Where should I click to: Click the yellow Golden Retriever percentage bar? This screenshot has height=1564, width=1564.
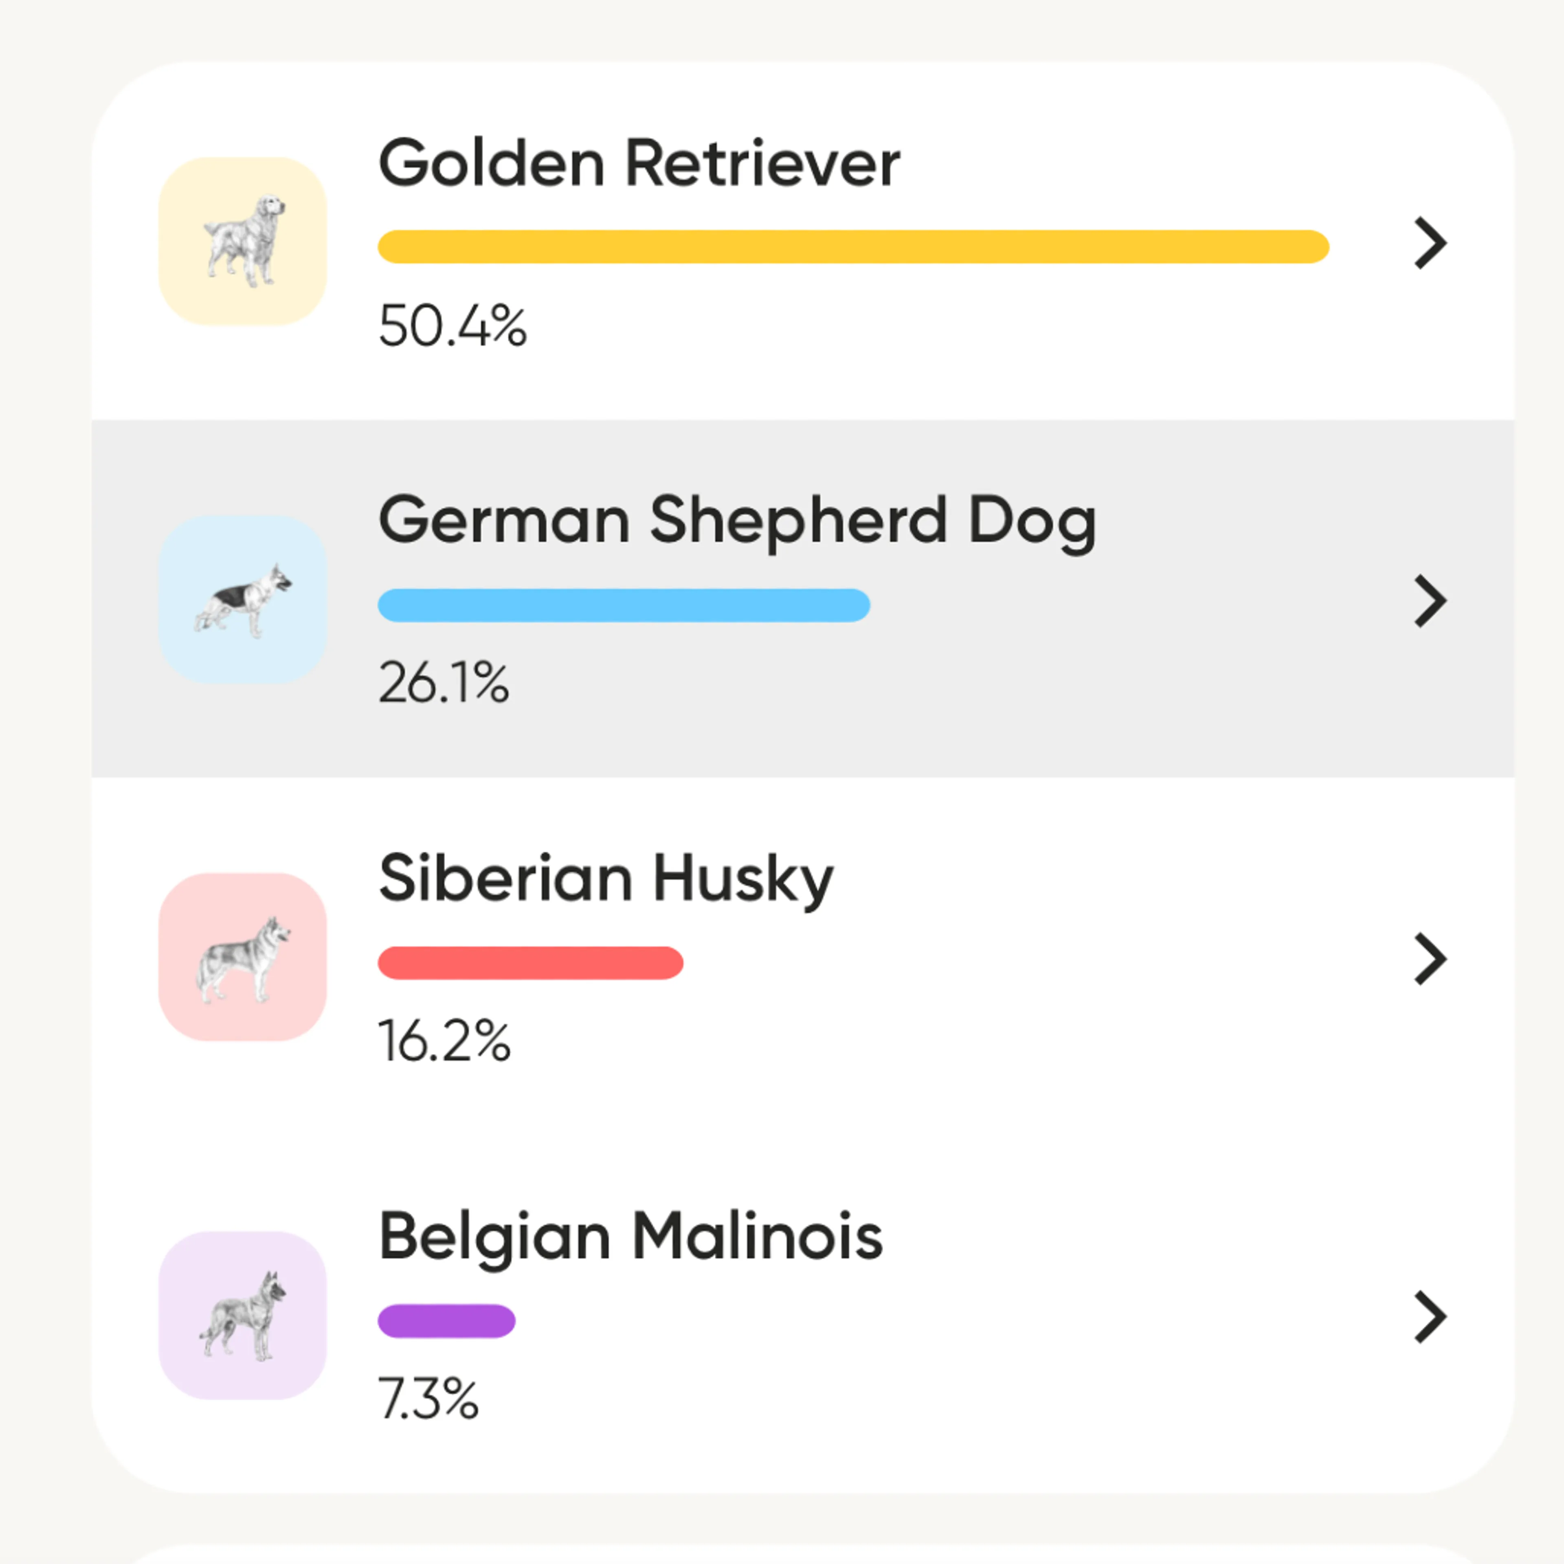tap(853, 247)
